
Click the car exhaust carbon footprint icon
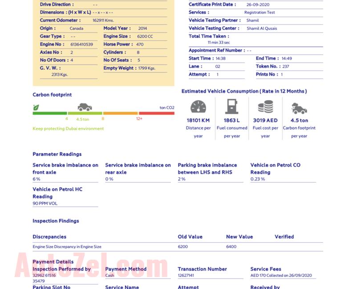tap(299, 108)
